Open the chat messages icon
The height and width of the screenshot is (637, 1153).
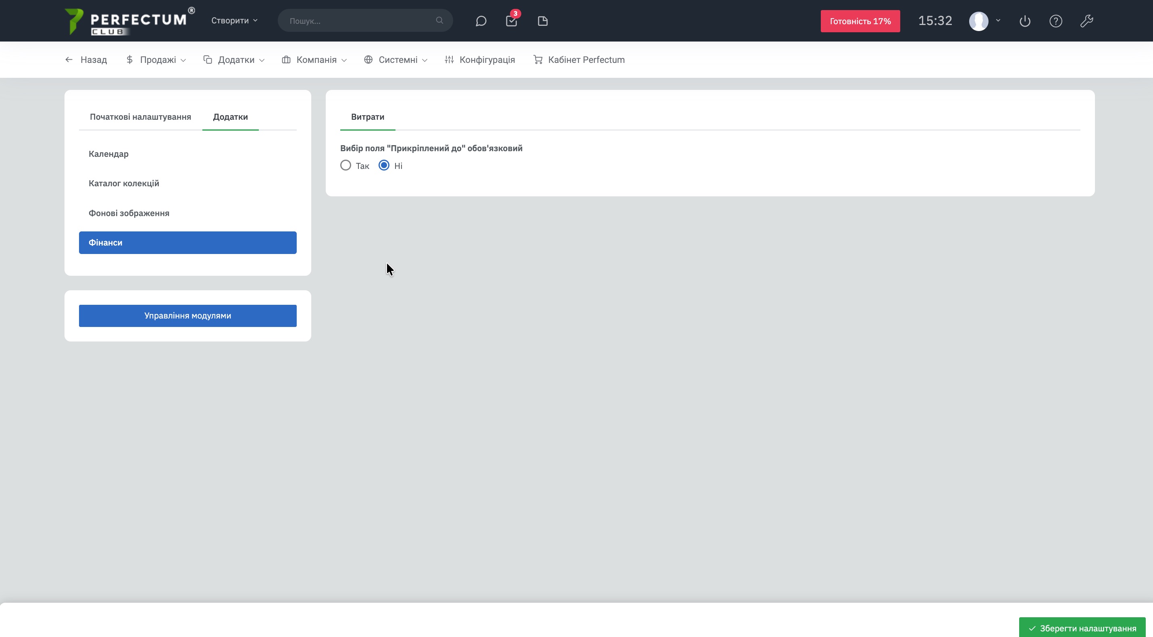point(481,21)
